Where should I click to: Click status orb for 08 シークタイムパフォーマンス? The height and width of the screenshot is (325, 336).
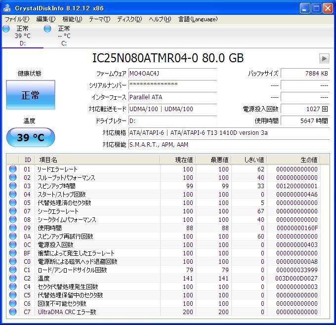pos(13,220)
